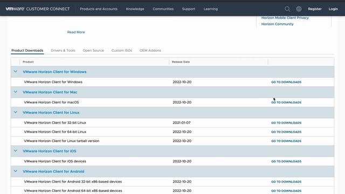Select text 'VMware Horizon Client for 64-bit Linux'
The height and width of the screenshot is (194, 345).
[55, 131]
